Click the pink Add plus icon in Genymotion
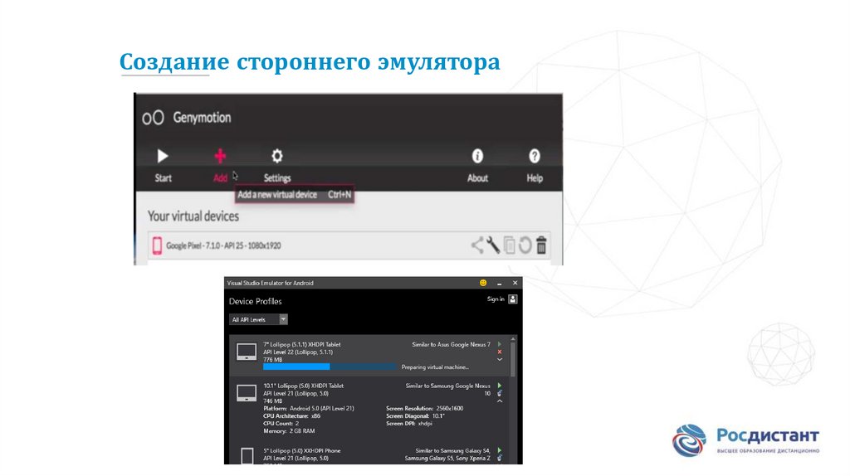850x476 pixels. 219,157
